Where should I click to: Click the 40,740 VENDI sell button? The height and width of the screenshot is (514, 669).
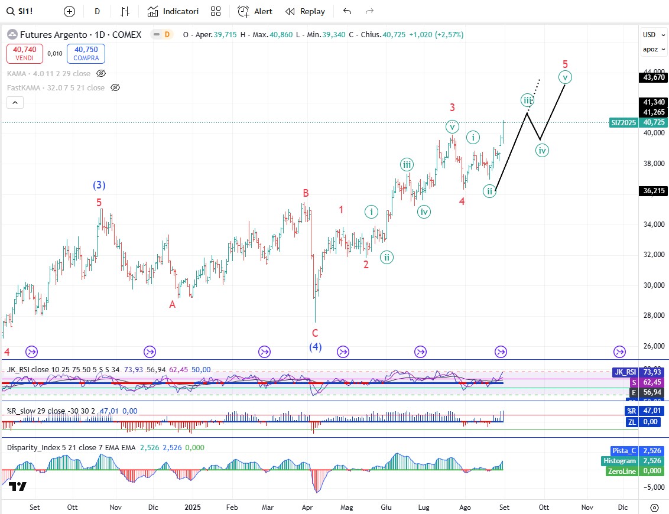(24, 54)
